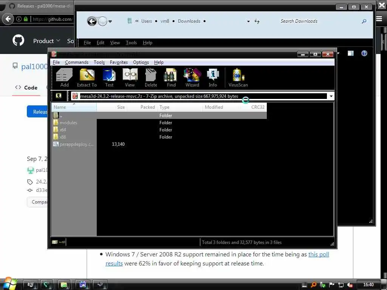Expand the Product menu on GitHub

click(46, 41)
